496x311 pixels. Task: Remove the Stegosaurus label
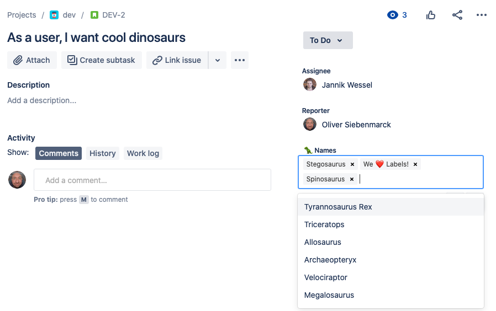[352, 164]
